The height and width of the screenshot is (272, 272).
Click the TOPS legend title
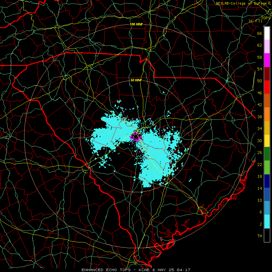[x=266, y=18]
